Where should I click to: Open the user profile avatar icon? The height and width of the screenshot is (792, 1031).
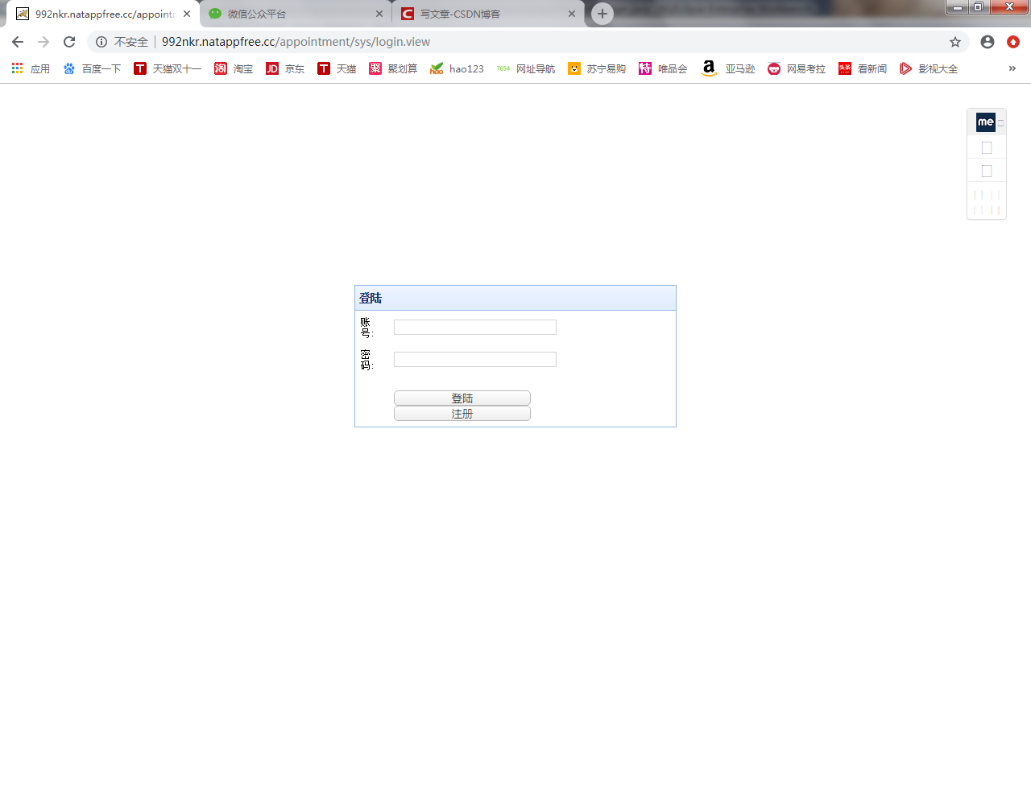988,42
